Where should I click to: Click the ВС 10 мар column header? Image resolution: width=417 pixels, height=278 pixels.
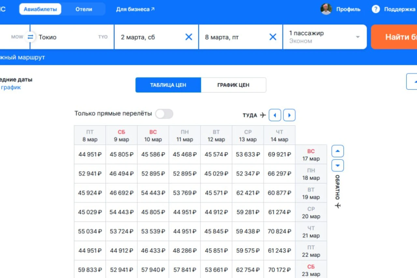(153, 135)
